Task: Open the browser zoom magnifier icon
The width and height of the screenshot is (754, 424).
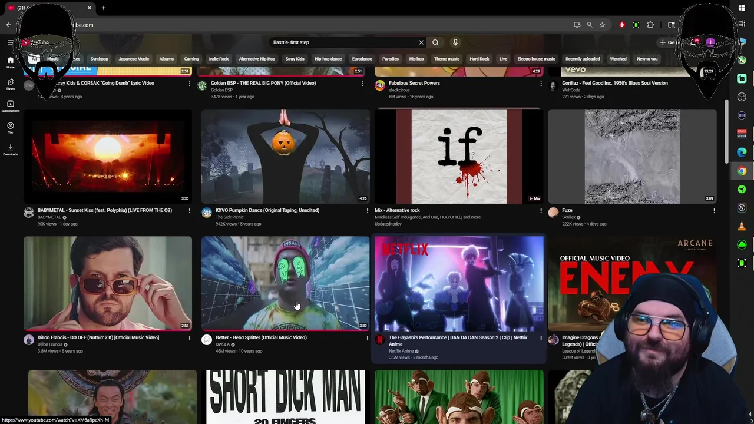Action: tap(590, 25)
